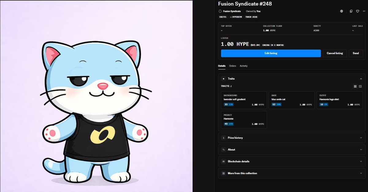Click the '52 20%' rarity badge
The image size is (368, 192).
[x=277, y=104]
